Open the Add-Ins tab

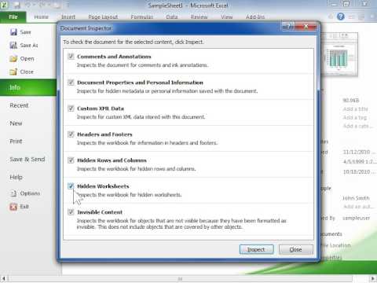255,17
